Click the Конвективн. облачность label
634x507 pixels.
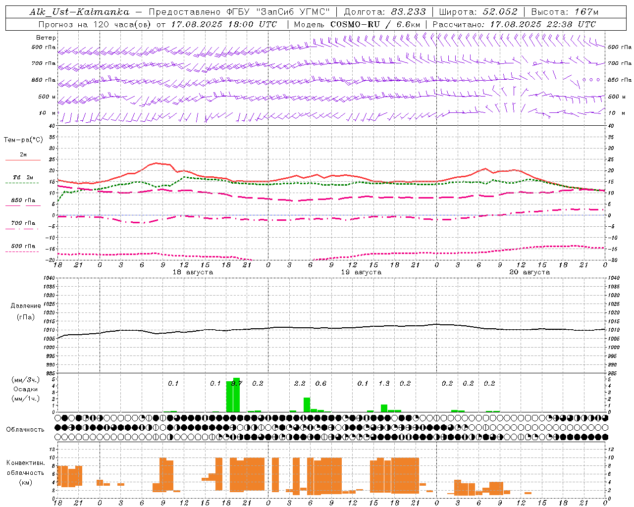point(25,468)
